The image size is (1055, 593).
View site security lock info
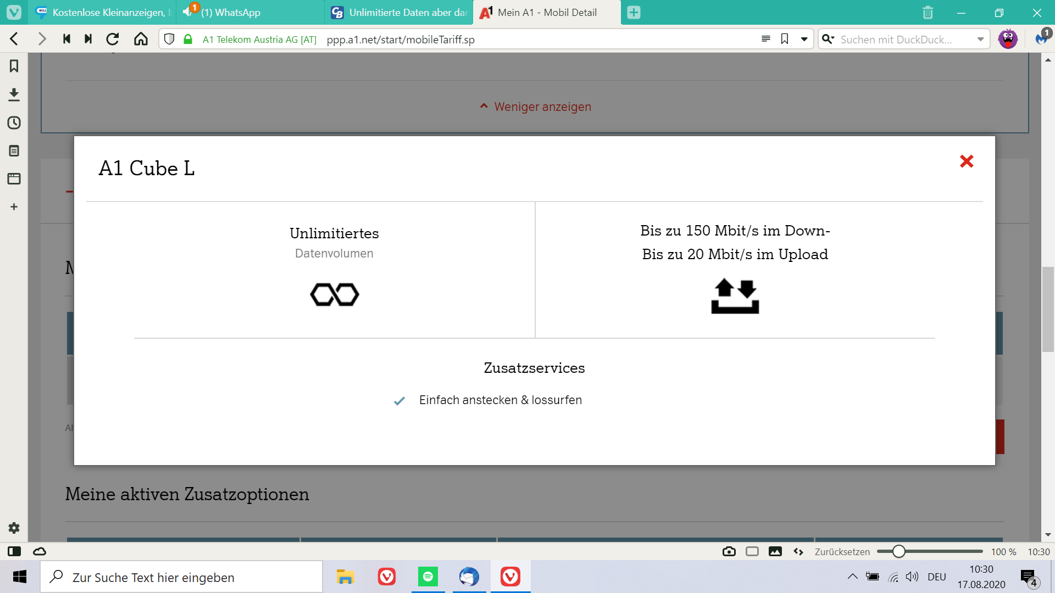188,39
